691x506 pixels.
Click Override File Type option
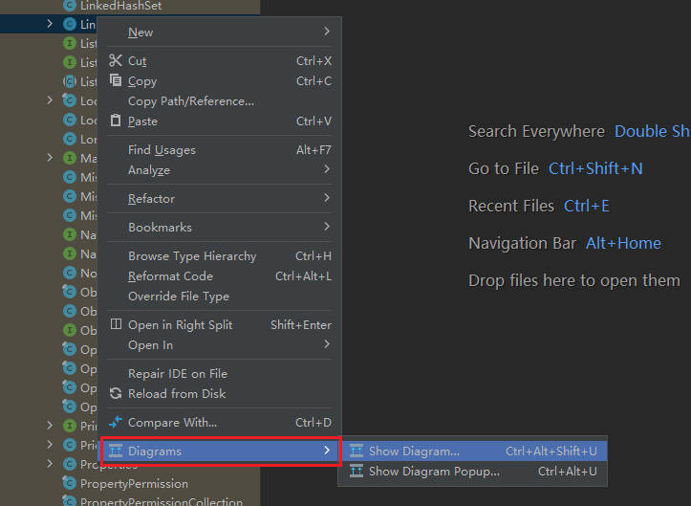pyautogui.click(x=179, y=297)
